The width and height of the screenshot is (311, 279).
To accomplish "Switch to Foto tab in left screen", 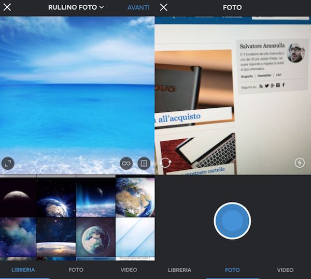I will coord(76,270).
